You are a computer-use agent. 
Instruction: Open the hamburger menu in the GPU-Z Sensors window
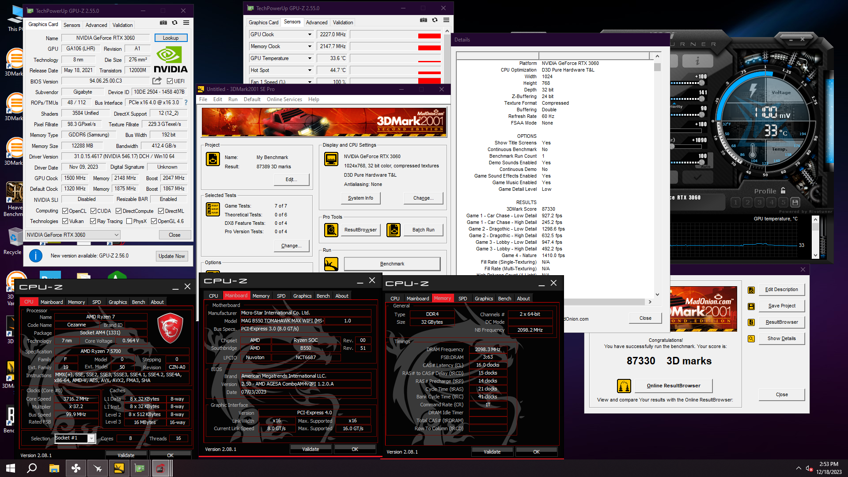[447, 20]
